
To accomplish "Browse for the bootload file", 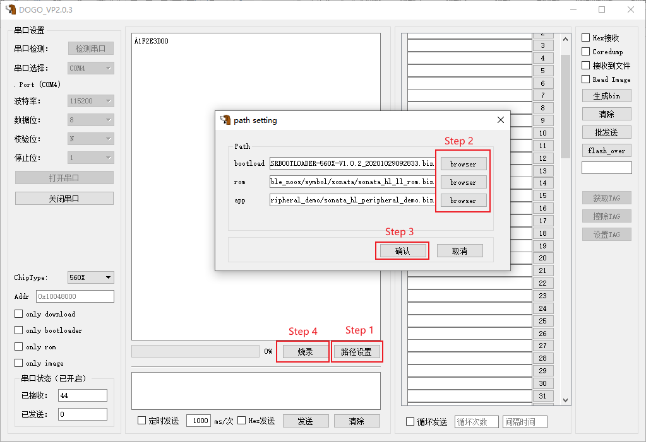I will coord(463,164).
